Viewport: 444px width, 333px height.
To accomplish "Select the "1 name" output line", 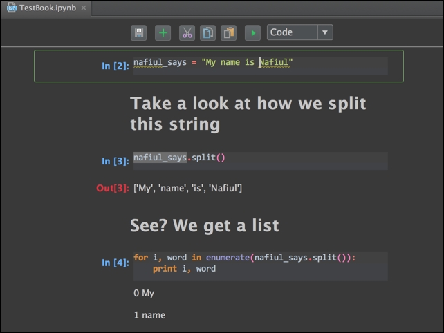I will click(149, 315).
